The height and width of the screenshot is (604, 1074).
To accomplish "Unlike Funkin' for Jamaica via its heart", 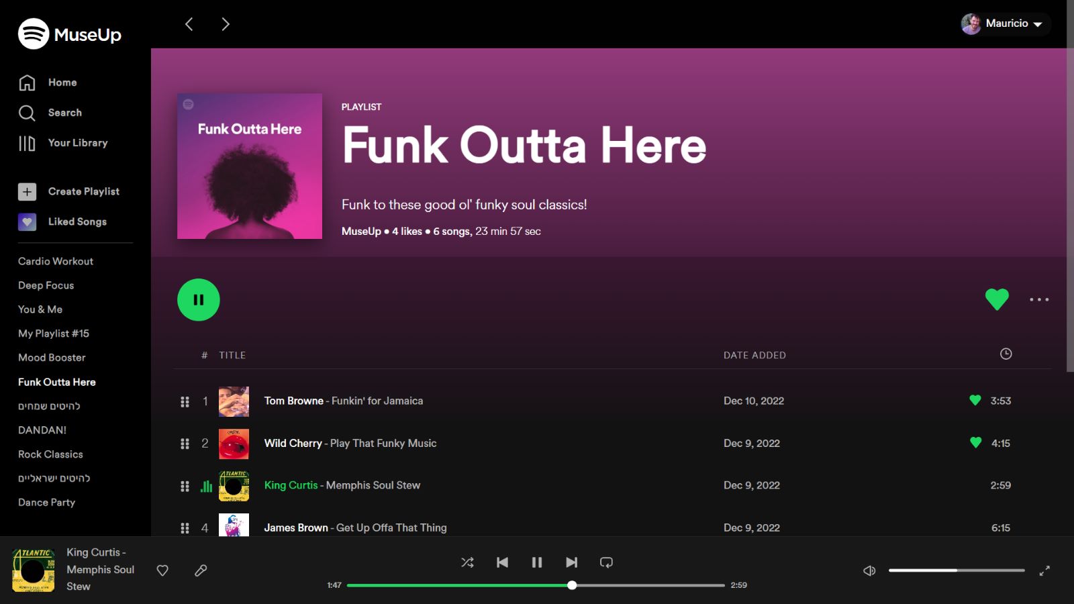I will 975,400.
